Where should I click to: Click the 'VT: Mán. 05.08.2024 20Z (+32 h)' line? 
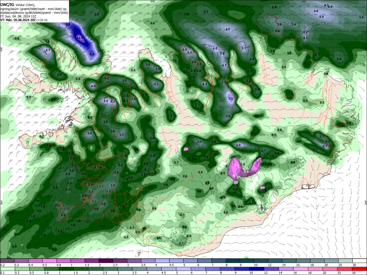(24, 20)
